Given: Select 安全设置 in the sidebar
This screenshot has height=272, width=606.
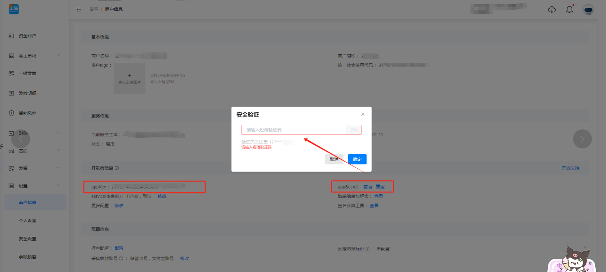Looking at the screenshot, I should [x=27, y=239].
